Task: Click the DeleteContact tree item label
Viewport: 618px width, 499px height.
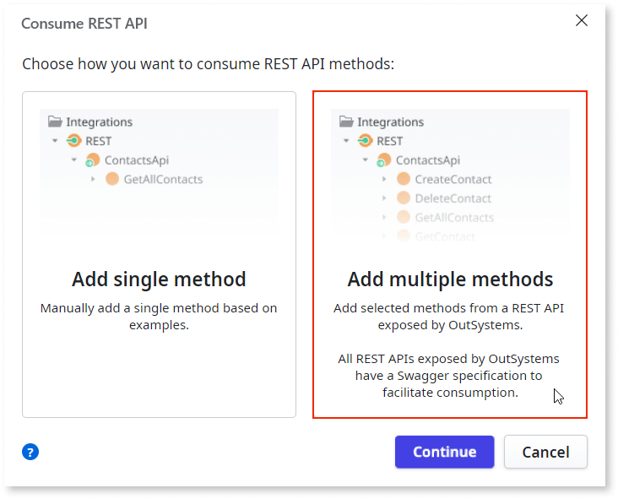Action: tap(453, 198)
